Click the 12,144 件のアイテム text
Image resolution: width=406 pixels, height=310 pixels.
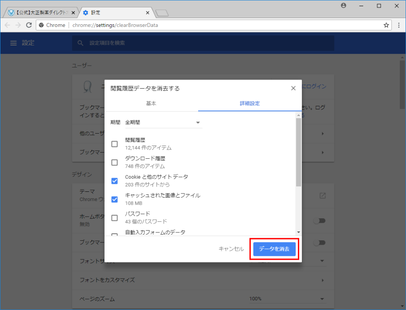click(148, 148)
